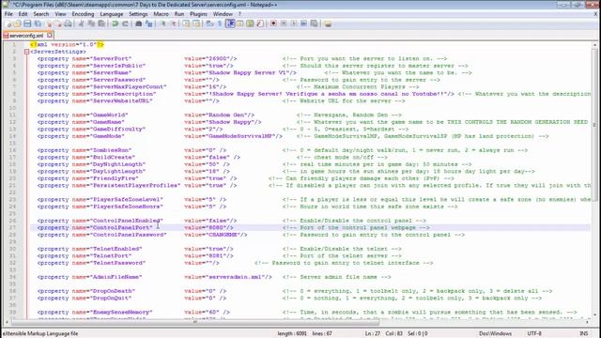
Task: Click the Open file toolbar icon
Action: click(x=18, y=23)
